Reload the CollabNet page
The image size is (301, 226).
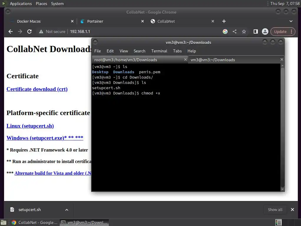(29, 31)
